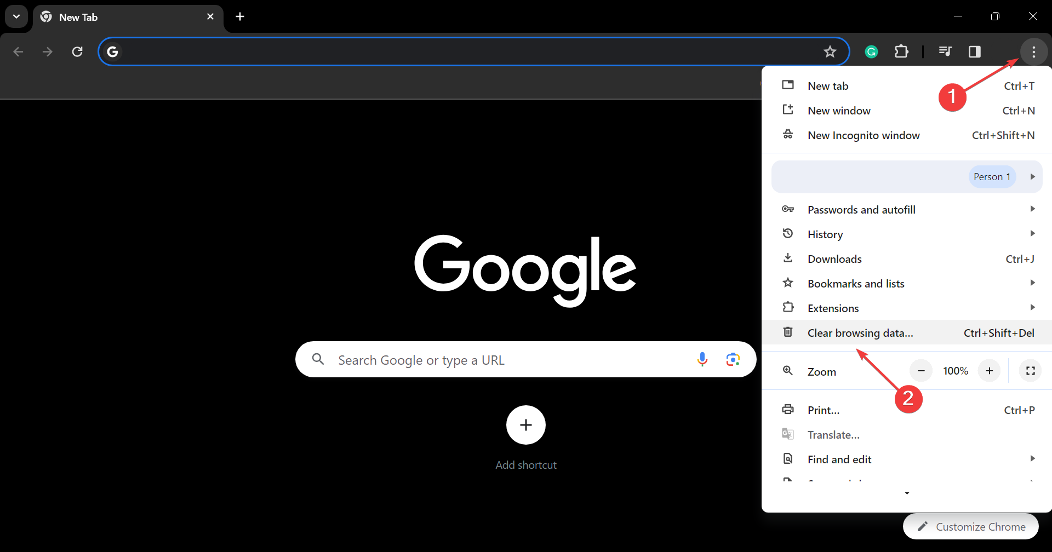
Task: Toggle the side panel icon
Action: 975,51
